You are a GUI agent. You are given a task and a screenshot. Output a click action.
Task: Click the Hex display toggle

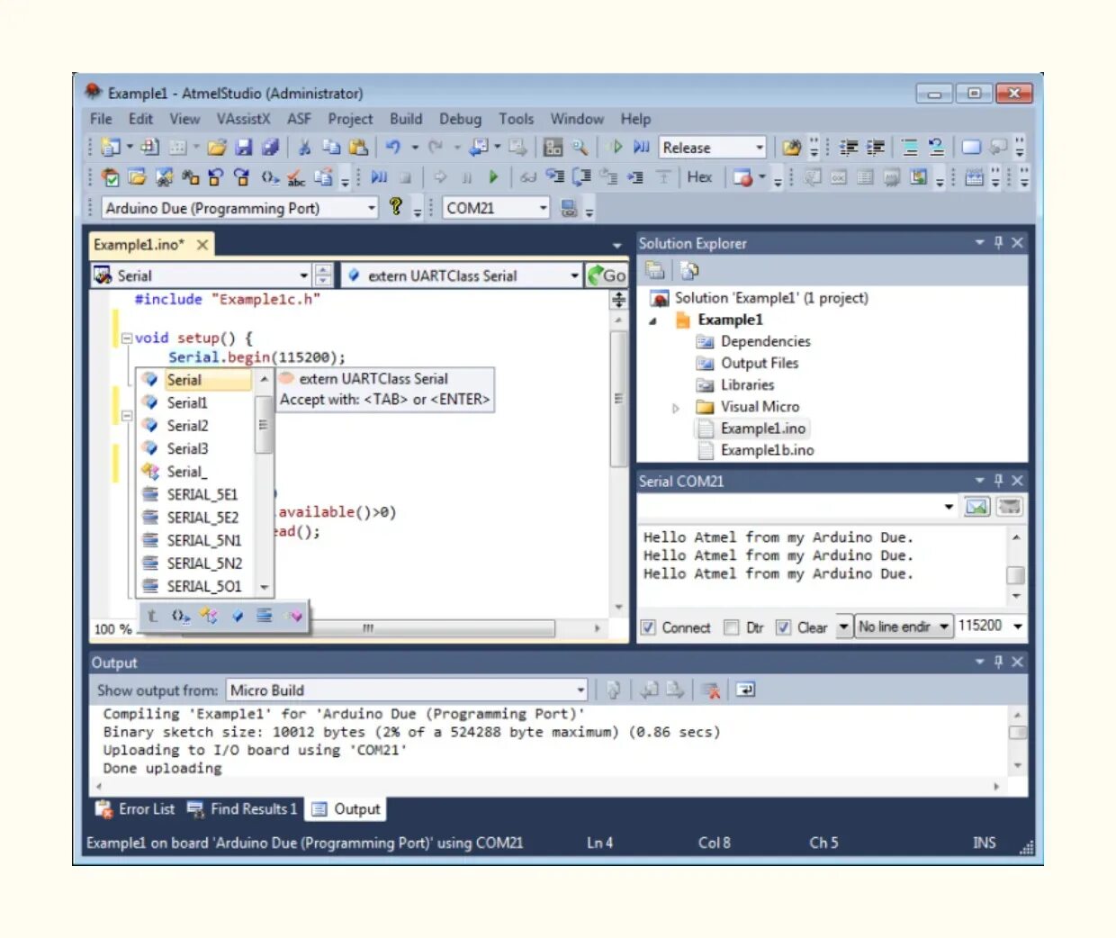(x=699, y=177)
